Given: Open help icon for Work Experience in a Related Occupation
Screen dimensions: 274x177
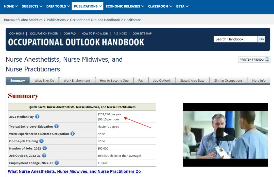Looking at the screenshot, I should tap(73, 134).
